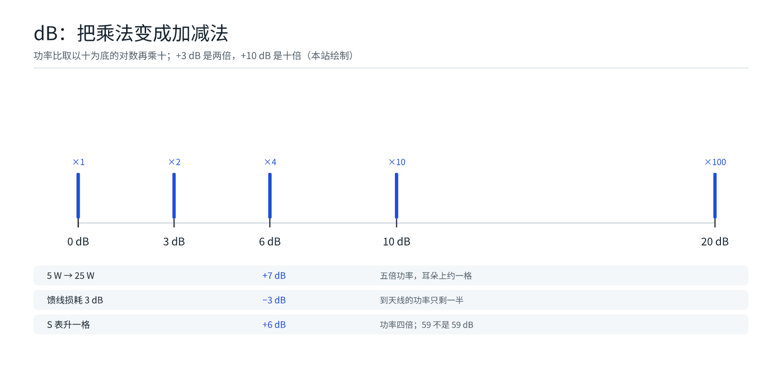Click the blue bar above 10 dB
Viewport: 782px width, 368px height.
[396, 196]
